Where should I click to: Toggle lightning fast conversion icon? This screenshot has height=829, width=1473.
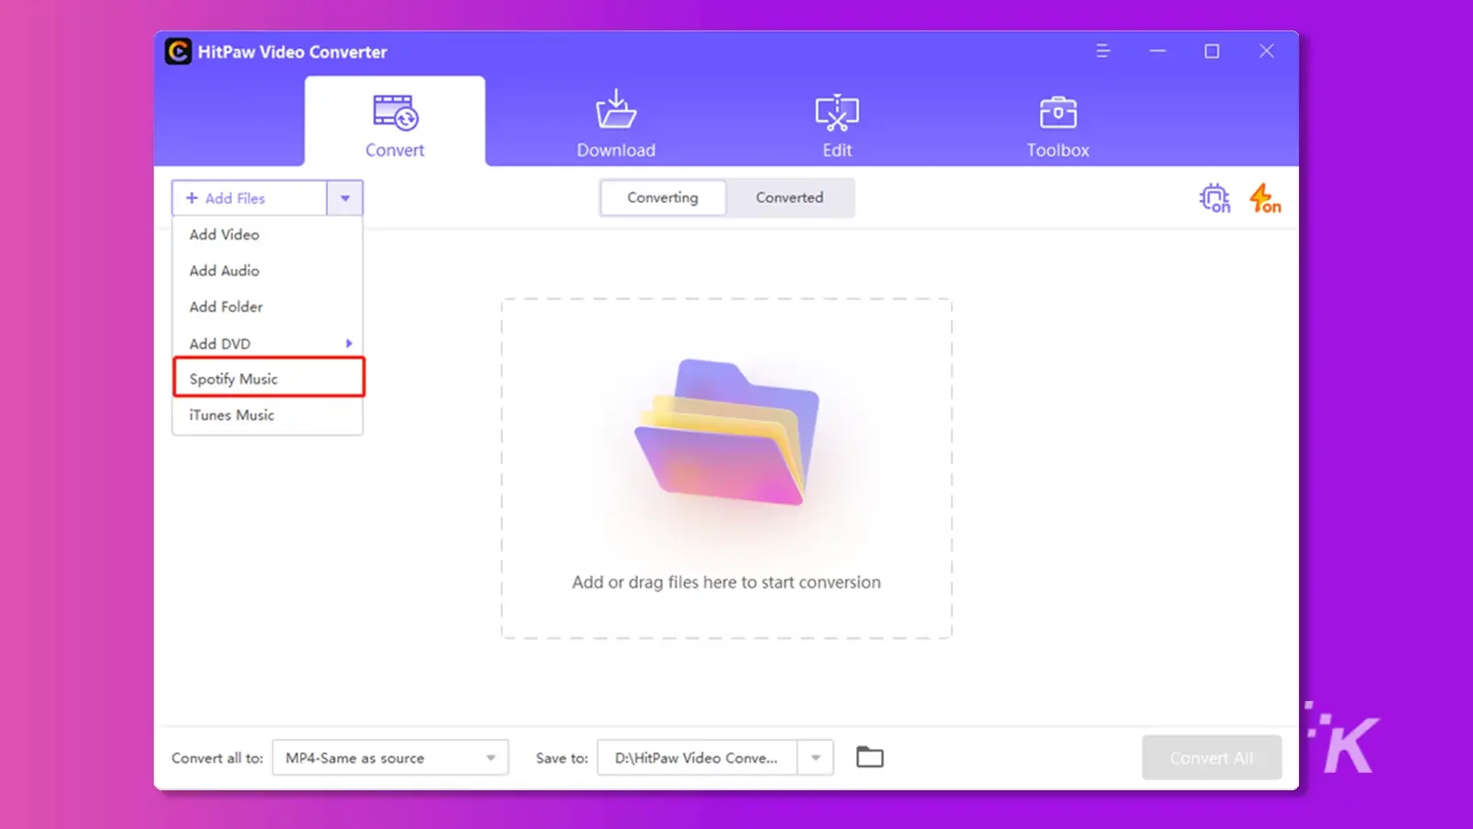pyautogui.click(x=1265, y=198)
